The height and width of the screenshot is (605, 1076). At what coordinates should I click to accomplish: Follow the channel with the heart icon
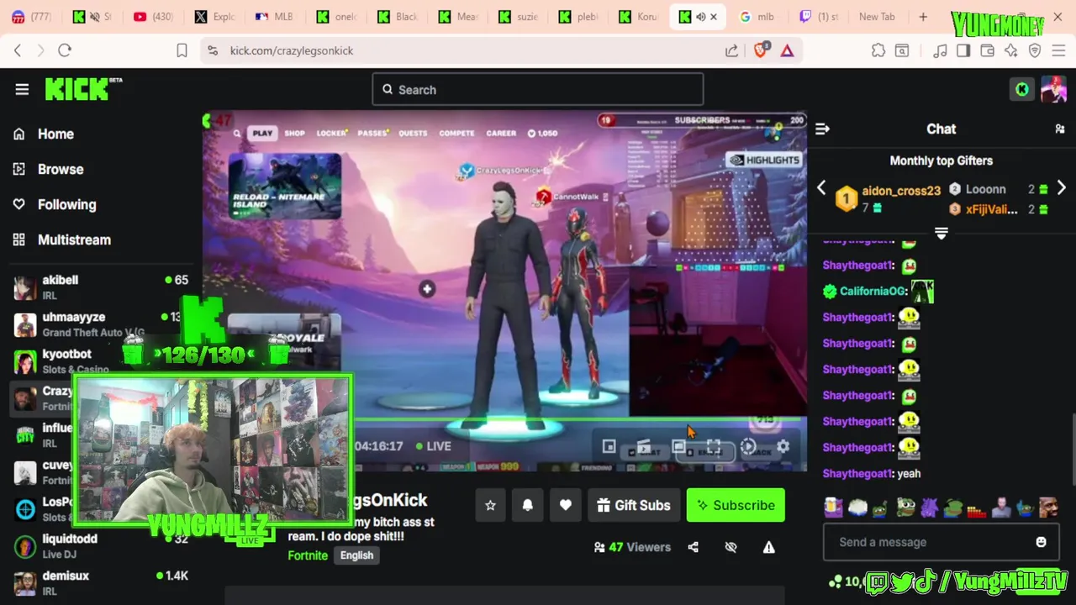(x=565, y=505)
